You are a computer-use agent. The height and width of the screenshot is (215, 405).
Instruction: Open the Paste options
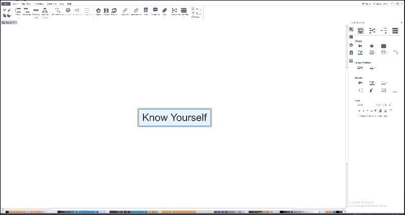[9, 16]
